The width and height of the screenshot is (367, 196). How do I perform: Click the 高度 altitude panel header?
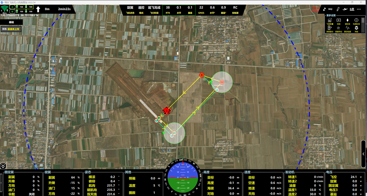tap(207, 172)
